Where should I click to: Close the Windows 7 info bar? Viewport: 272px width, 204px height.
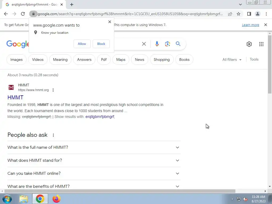point(265,25)
